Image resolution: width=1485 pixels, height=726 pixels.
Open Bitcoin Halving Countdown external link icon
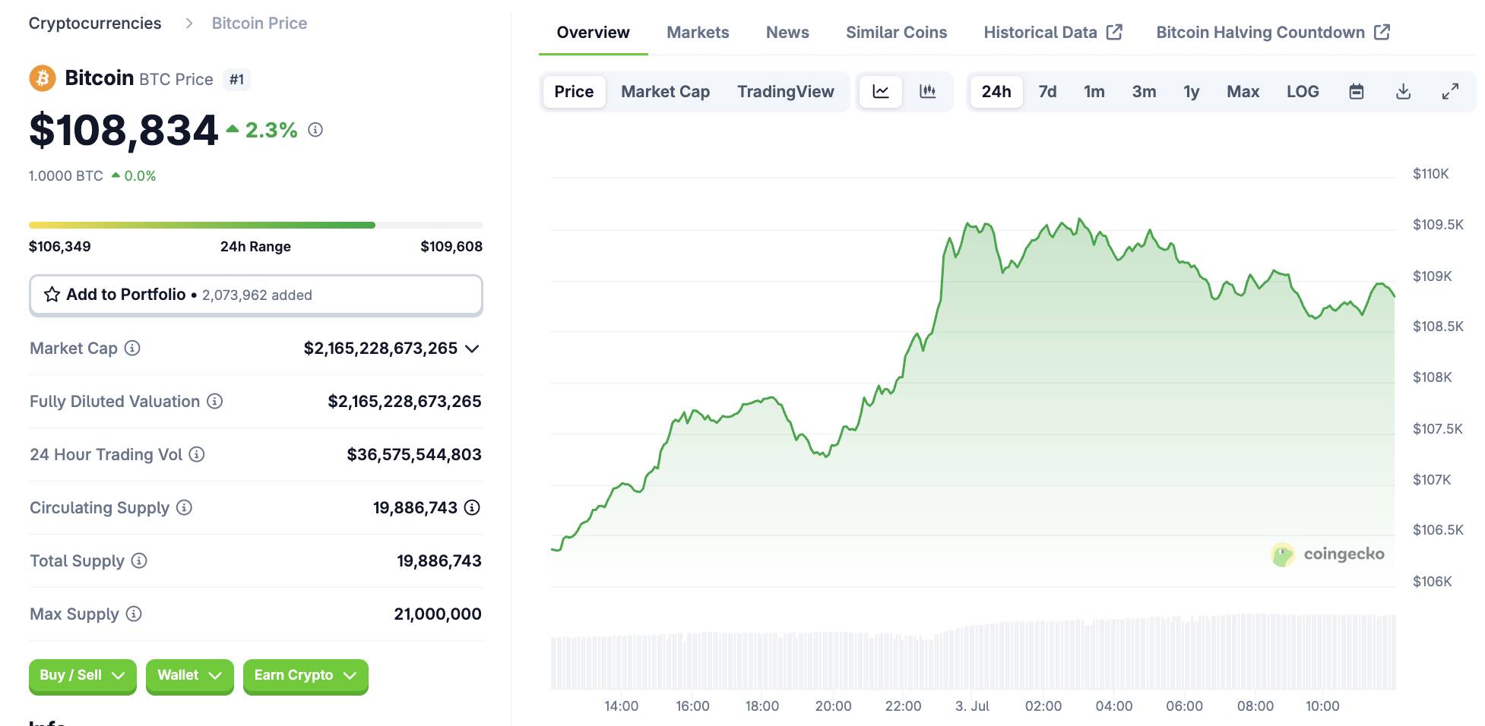[1382, 32]
